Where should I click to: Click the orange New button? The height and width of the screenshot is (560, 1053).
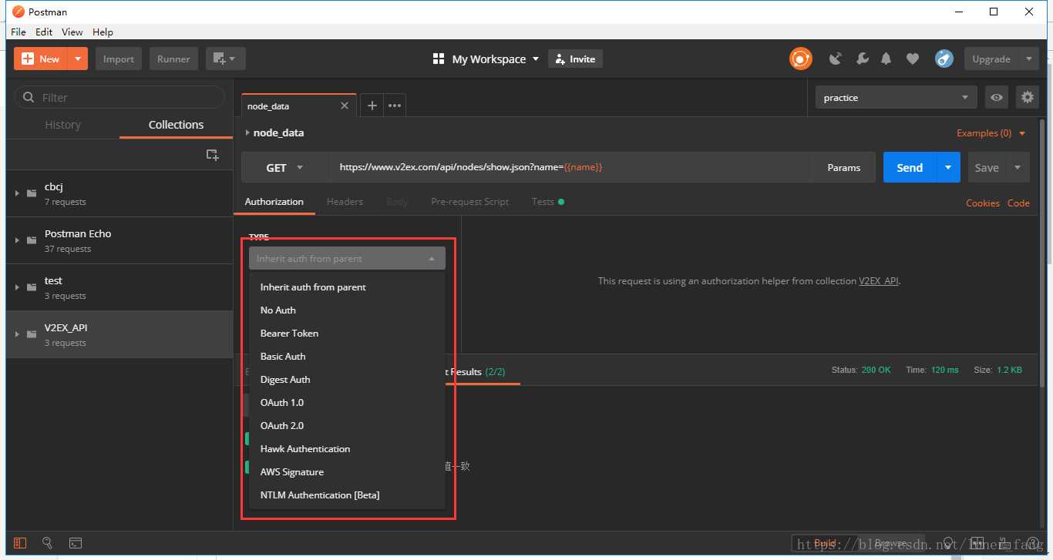click(x=41, y=59)
